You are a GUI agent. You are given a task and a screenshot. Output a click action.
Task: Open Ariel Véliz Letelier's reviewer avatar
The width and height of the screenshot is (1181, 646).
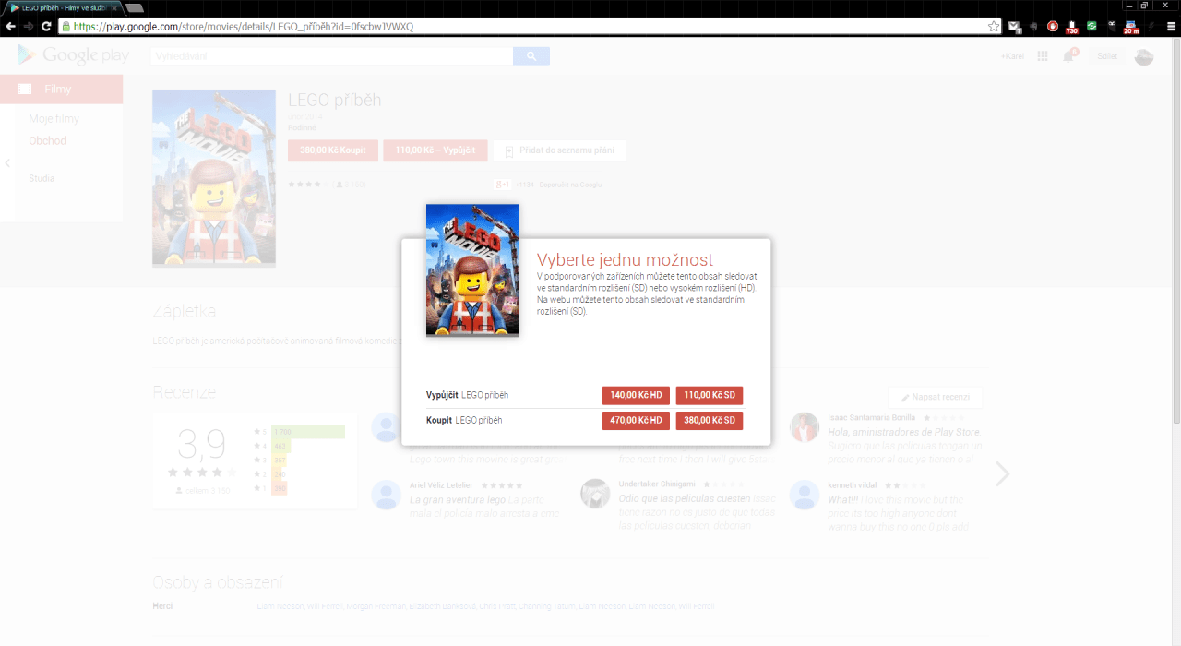point(386,495)
